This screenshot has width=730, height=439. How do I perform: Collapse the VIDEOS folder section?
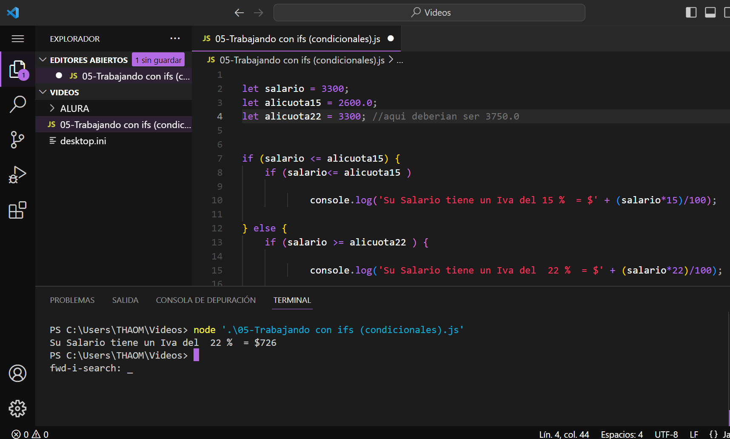[43, 92]
